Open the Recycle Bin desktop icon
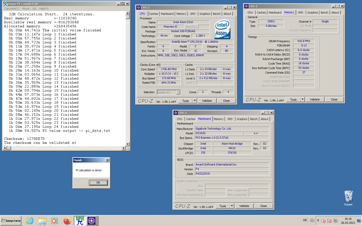Screen dimensions: 362x226 [x=348, y=196]
